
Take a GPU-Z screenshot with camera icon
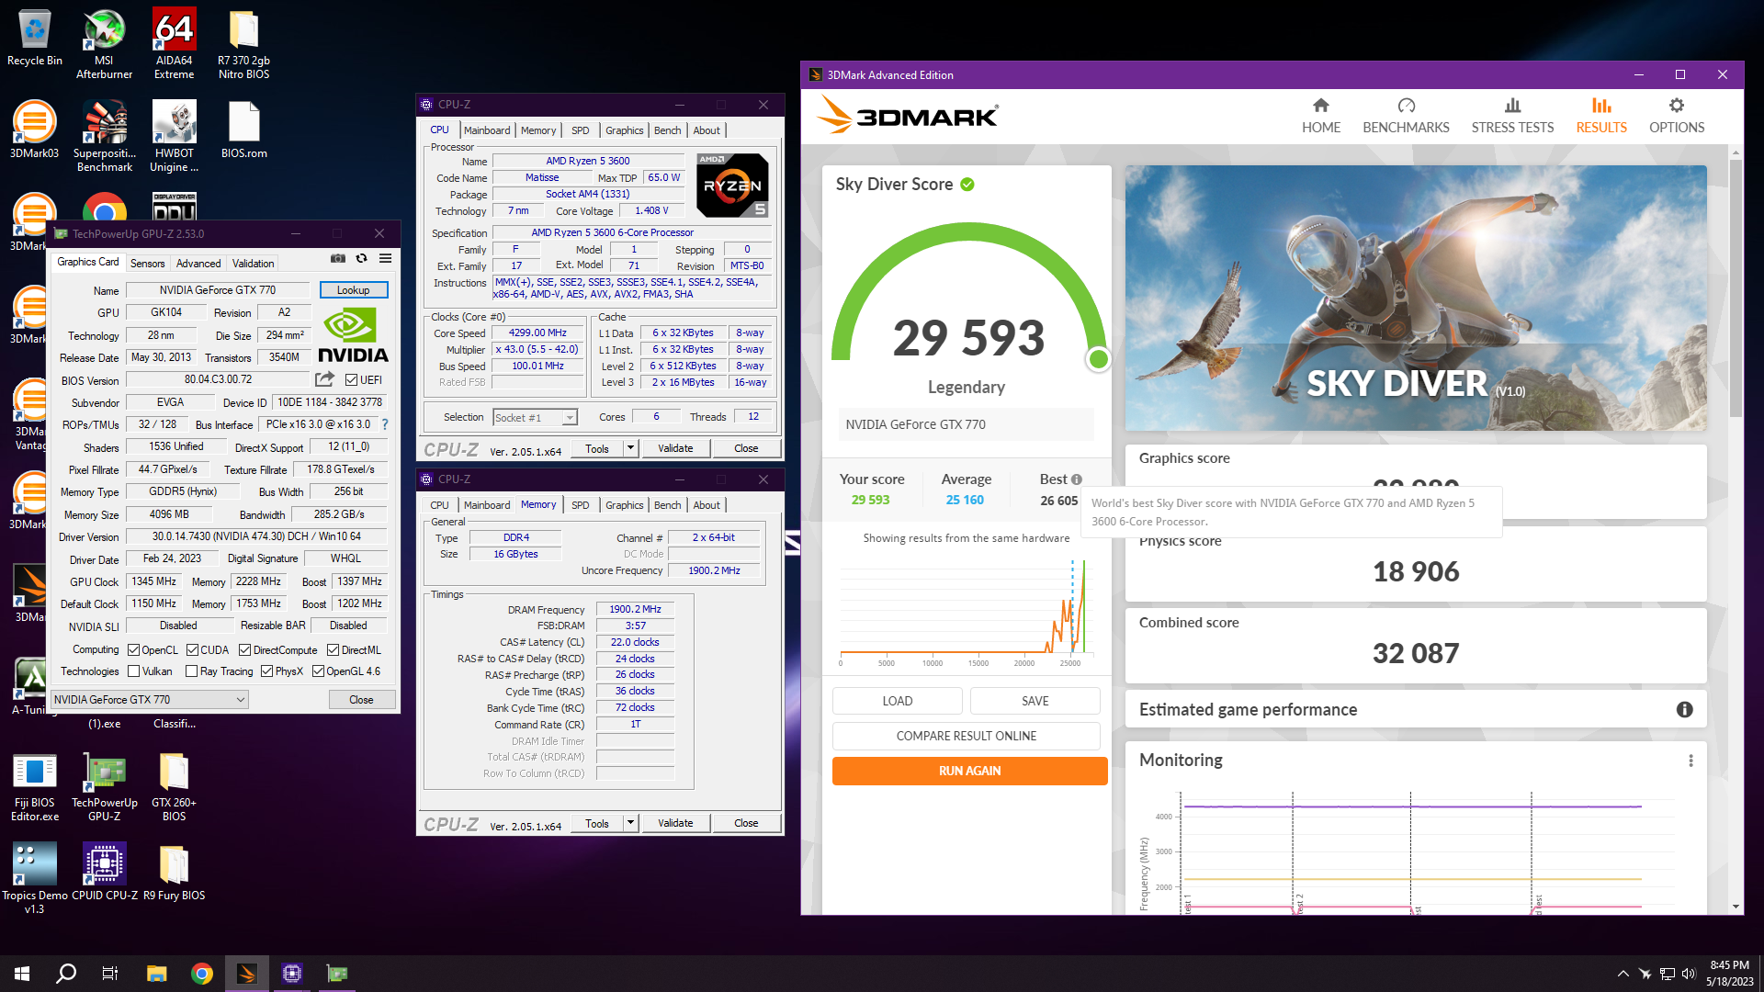coord(338,259)
